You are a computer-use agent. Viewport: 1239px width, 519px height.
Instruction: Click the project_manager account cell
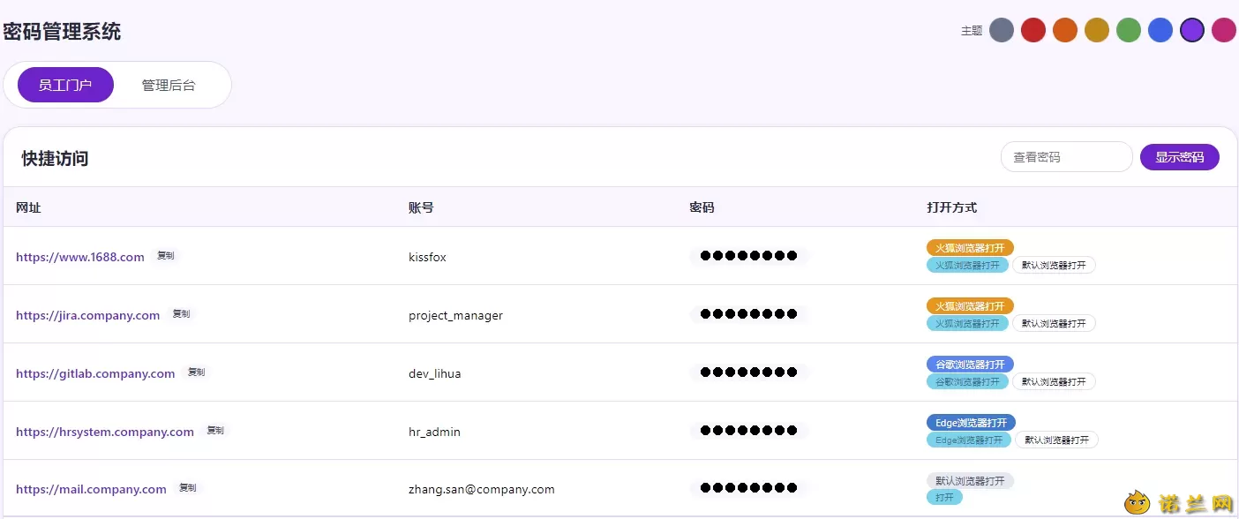(455, 315)
